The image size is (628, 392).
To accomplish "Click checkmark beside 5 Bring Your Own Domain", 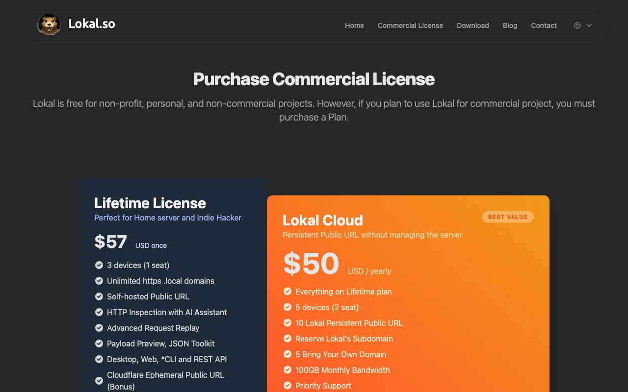I will click(288, 354).
